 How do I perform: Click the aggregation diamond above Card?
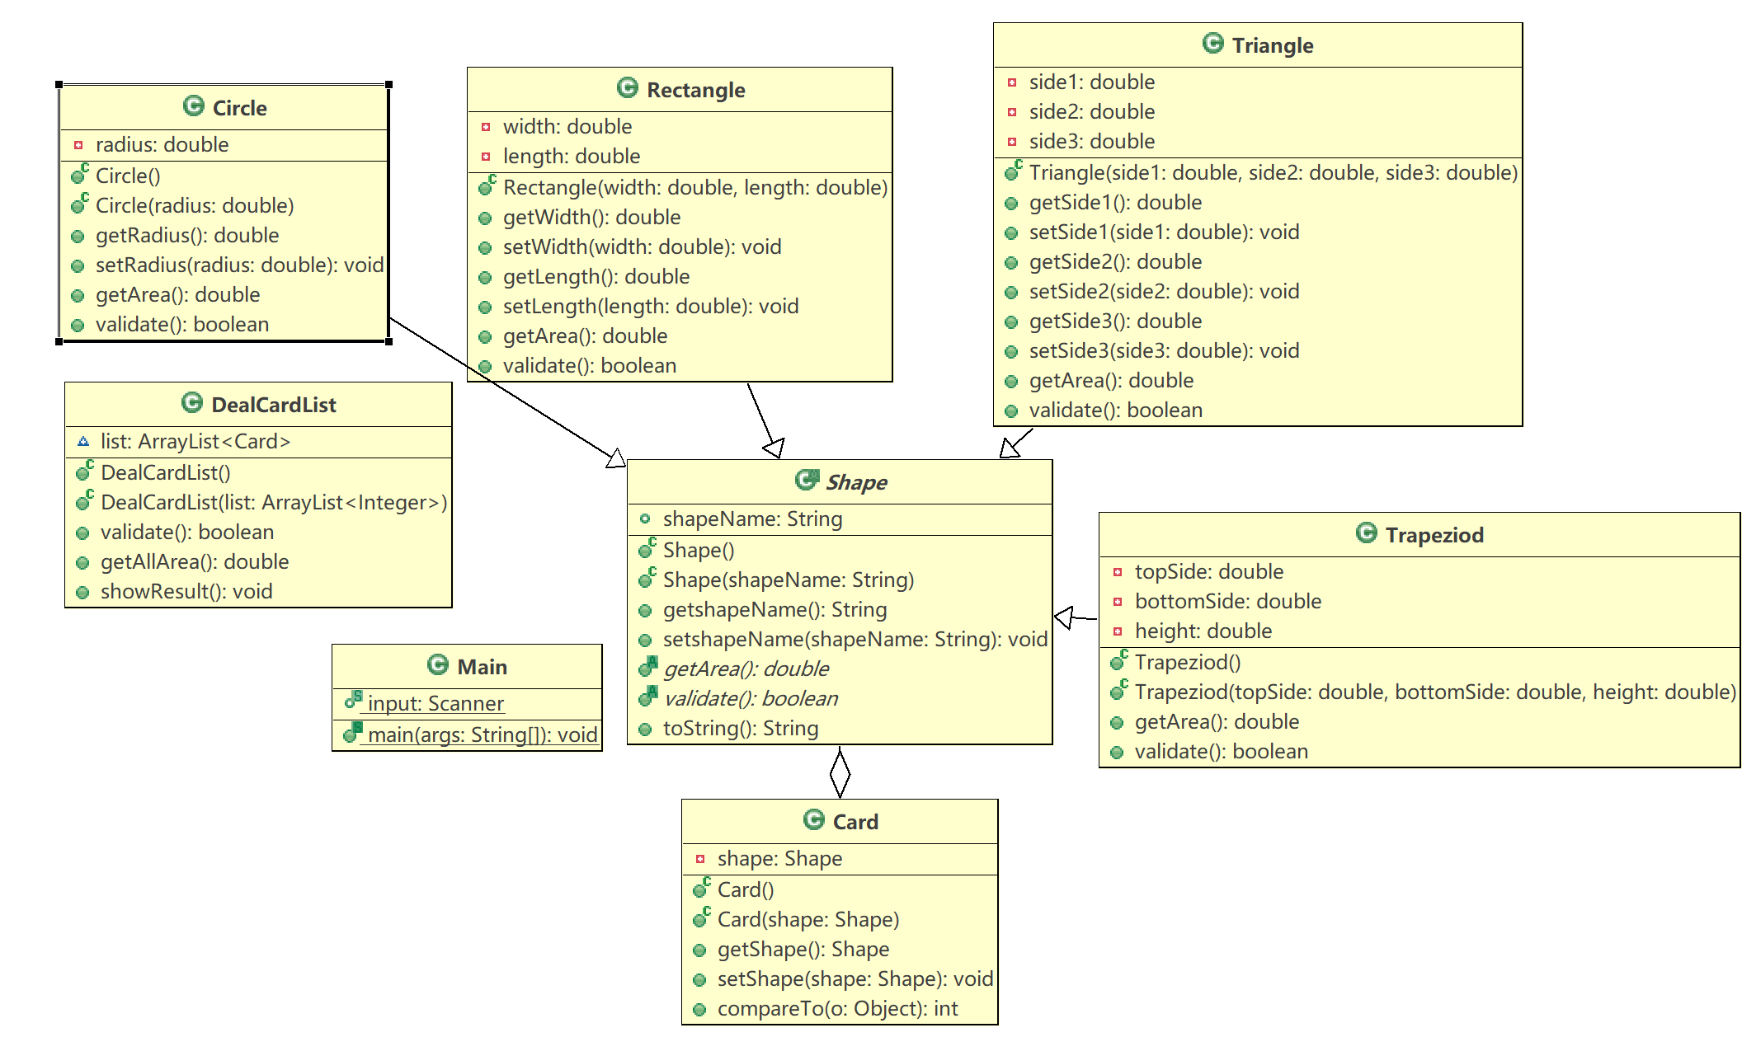(x=840, y=772)
